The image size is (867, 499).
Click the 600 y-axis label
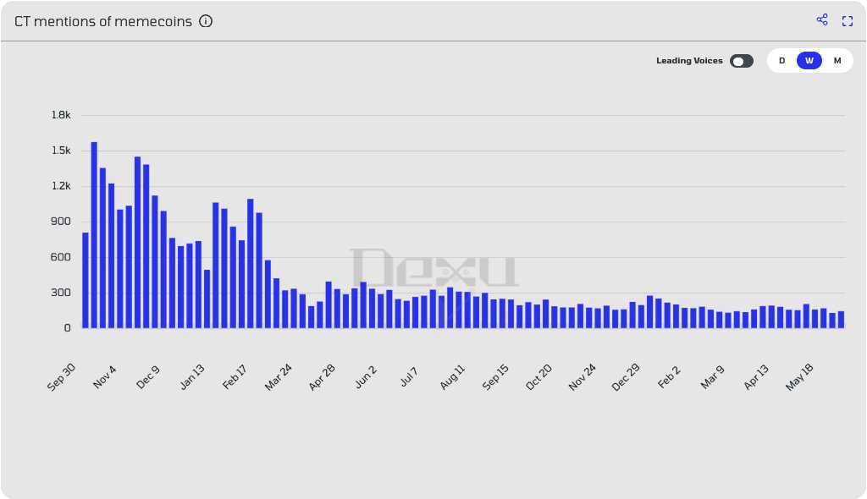[x=61, y=257]
